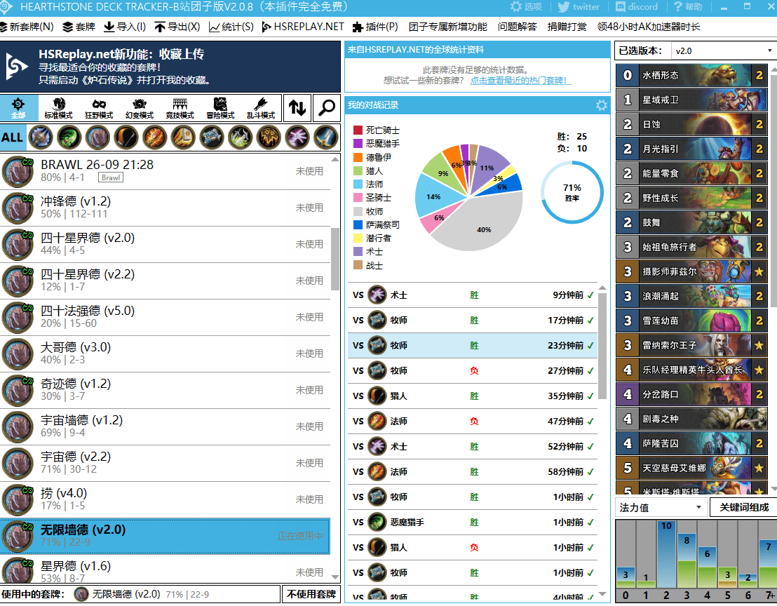Filter decks by Shaman class icon
The height and width of the screenshot is (606, 777).
(x=269, y=137)
